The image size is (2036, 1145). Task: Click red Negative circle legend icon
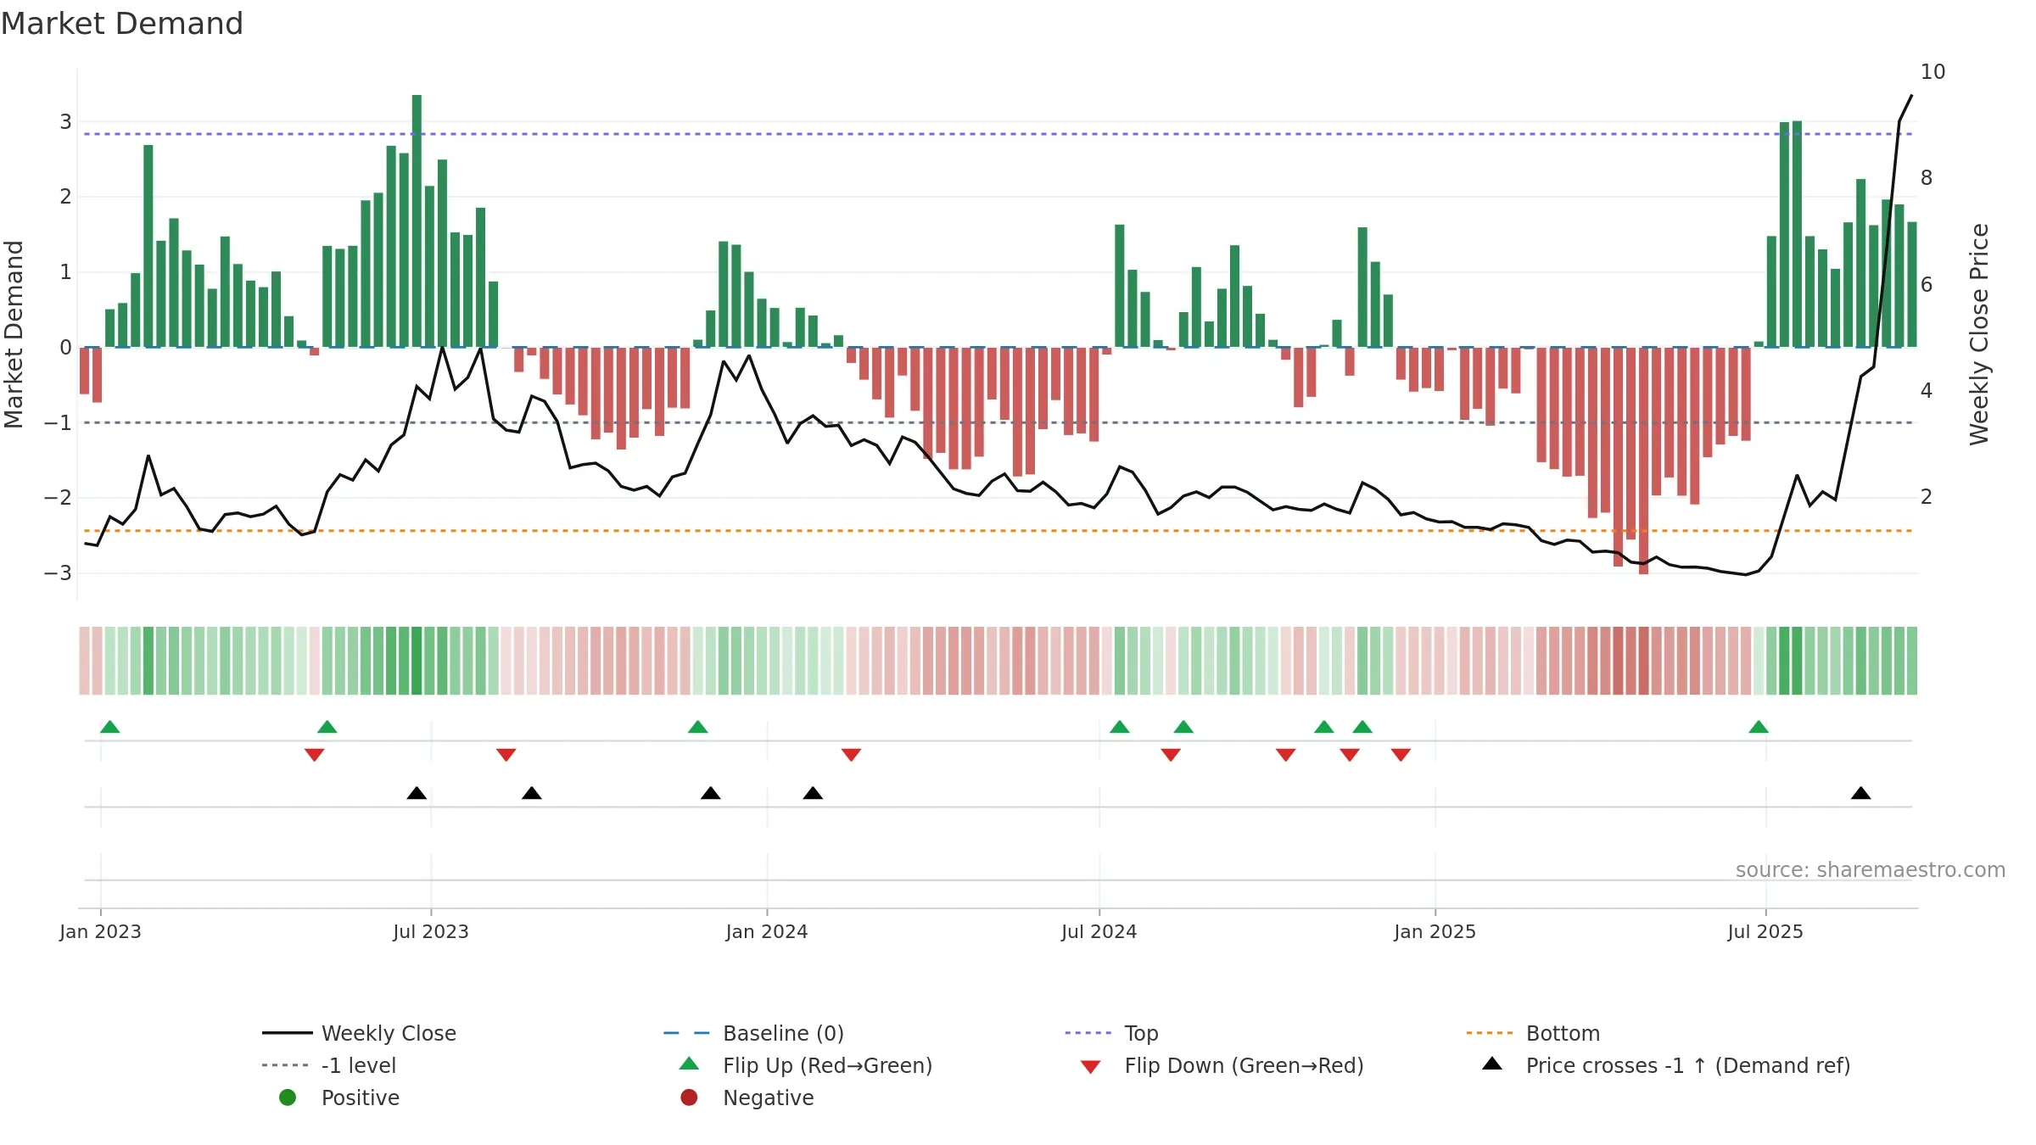(x=689, y=1098)
